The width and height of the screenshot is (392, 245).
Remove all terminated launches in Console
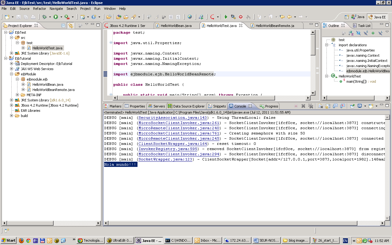click(x=311, y=106)
